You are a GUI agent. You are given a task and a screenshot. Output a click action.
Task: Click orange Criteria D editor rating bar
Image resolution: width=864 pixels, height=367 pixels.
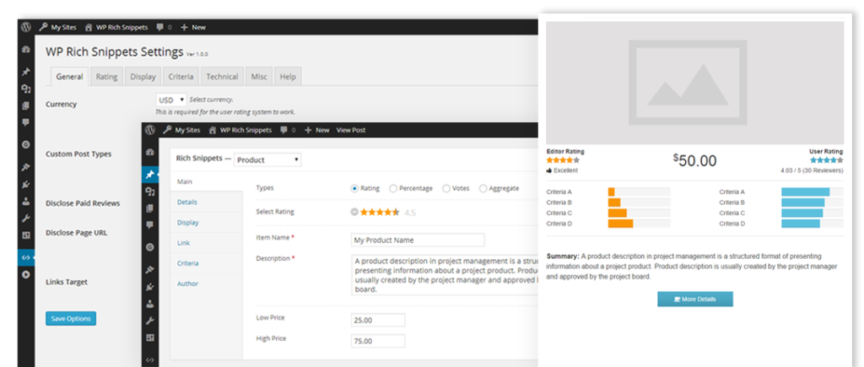coord(620,224)
